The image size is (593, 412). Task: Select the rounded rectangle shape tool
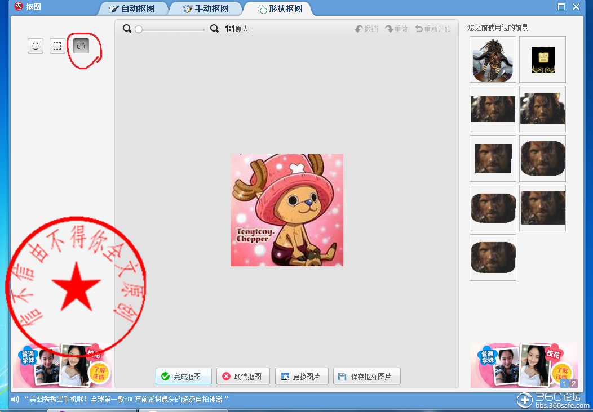click(x=81, y=46)
